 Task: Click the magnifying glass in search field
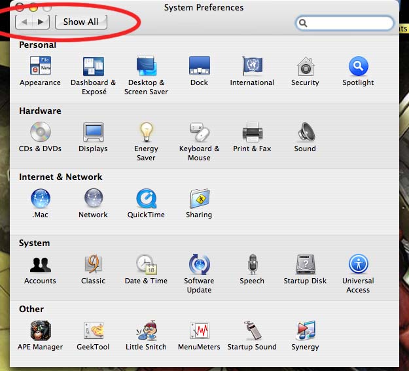[x=303, y=23]
